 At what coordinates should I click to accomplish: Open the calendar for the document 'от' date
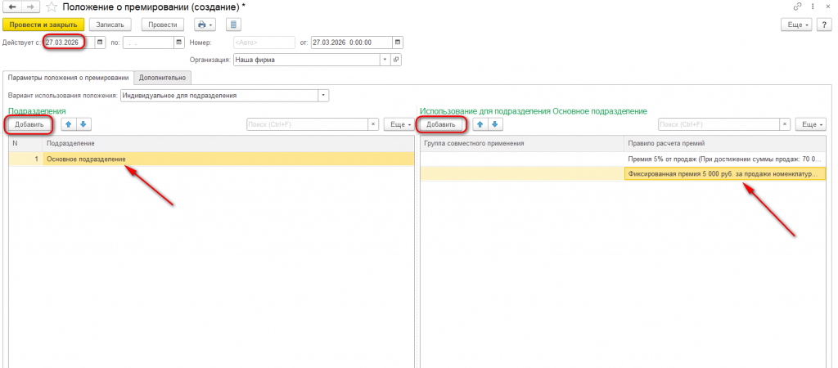398,43
